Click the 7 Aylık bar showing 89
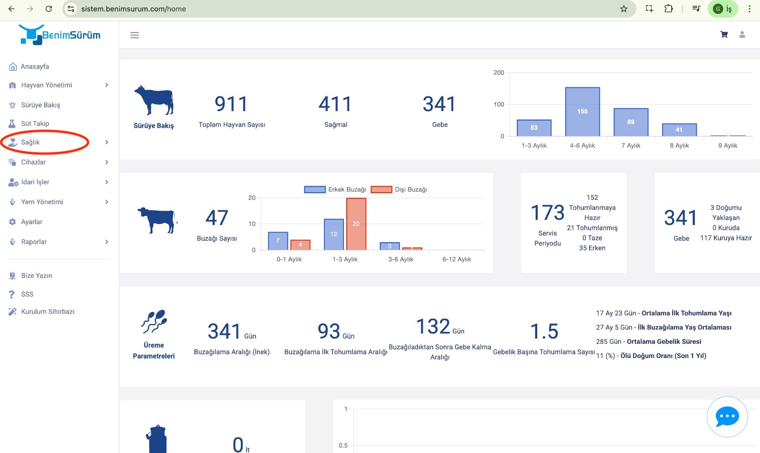Viewport: 760px width, 453px height. 631,123
